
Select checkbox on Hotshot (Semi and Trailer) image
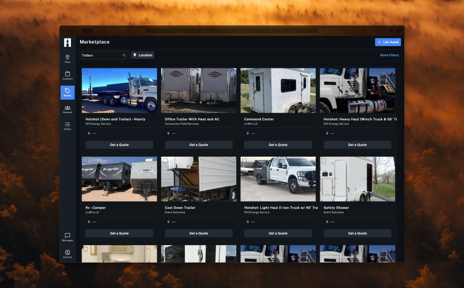pos(86,72)
